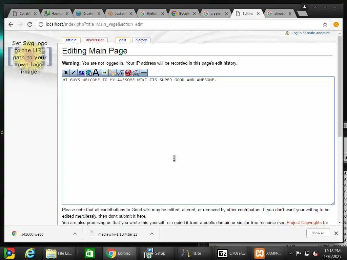Click edit textarea resize handle corner
This screenshot has width=347, height=260.
coord(333,203)
